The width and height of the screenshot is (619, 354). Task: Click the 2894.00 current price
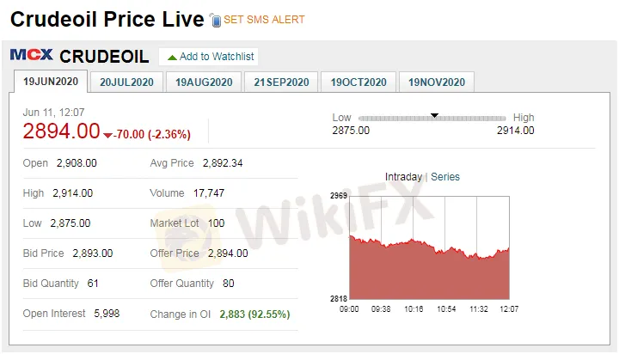click(62, 131)
